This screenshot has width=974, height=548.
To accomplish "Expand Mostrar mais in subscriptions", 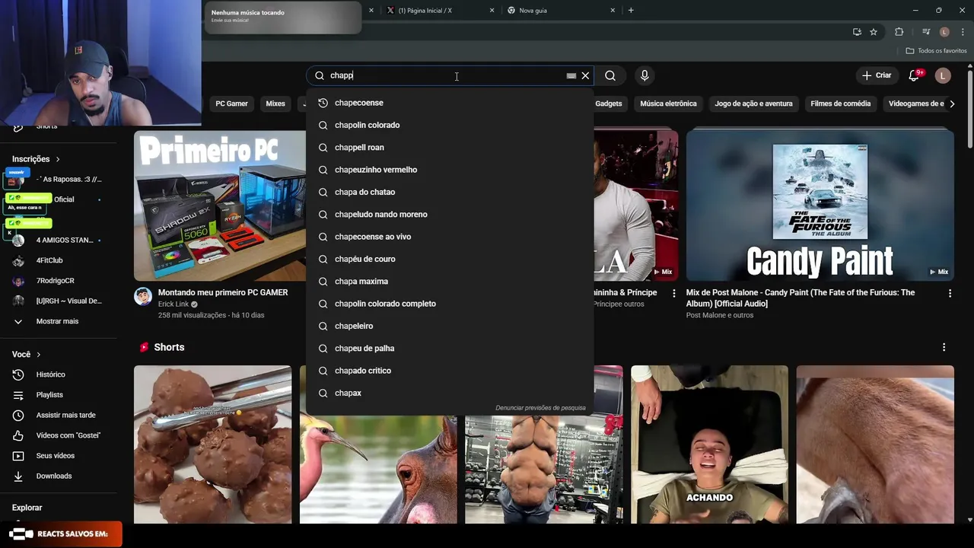I will point(57,321).
